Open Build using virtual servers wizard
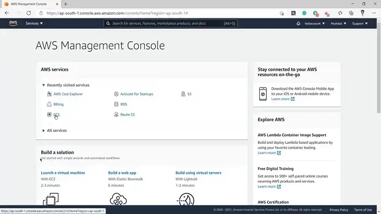The width and height of the screenshot is (381, 214). 198,173
